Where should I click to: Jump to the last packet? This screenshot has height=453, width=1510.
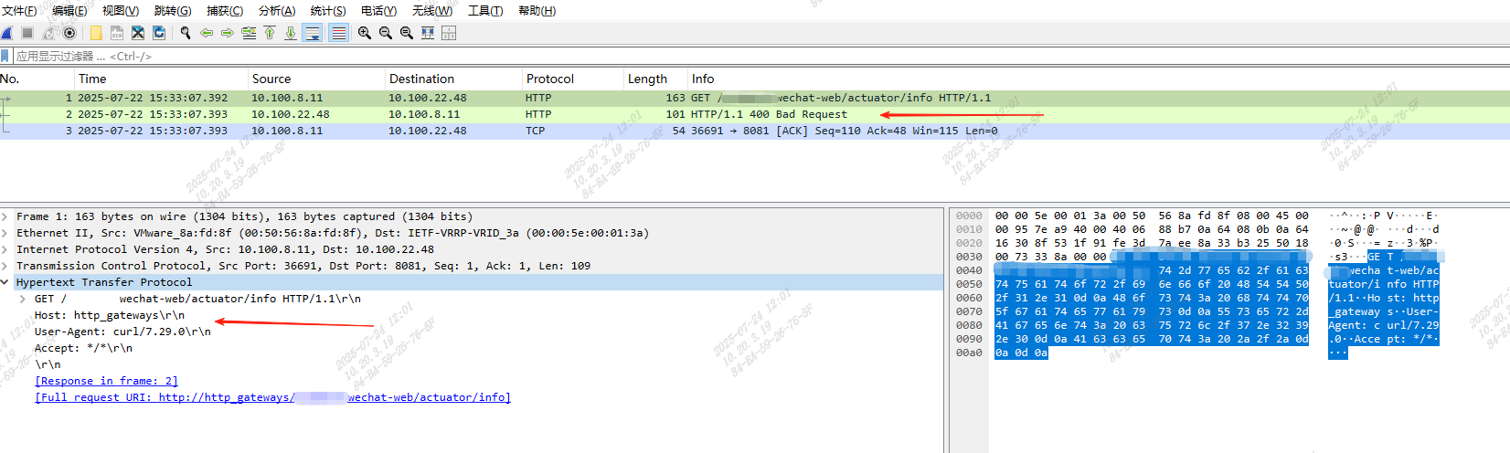point(291,33)
